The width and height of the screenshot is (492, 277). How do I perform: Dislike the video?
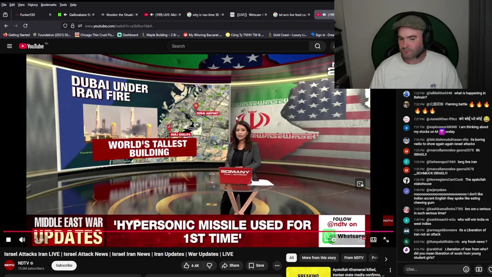pos(209,265)
